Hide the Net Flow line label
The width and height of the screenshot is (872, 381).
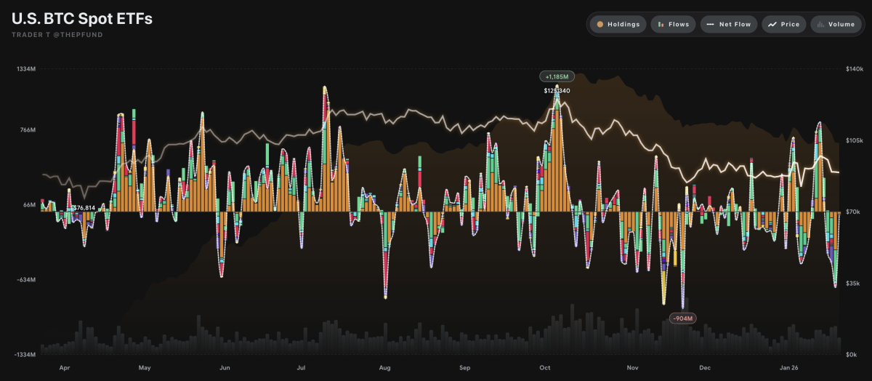[736, 24]
